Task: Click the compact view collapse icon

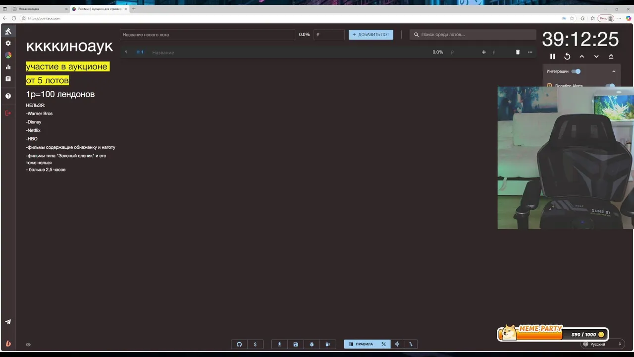Action: pos(397,344)
